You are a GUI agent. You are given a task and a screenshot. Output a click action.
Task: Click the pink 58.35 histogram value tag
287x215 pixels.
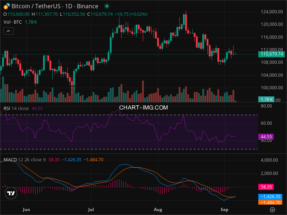click(x=266, y=187)
